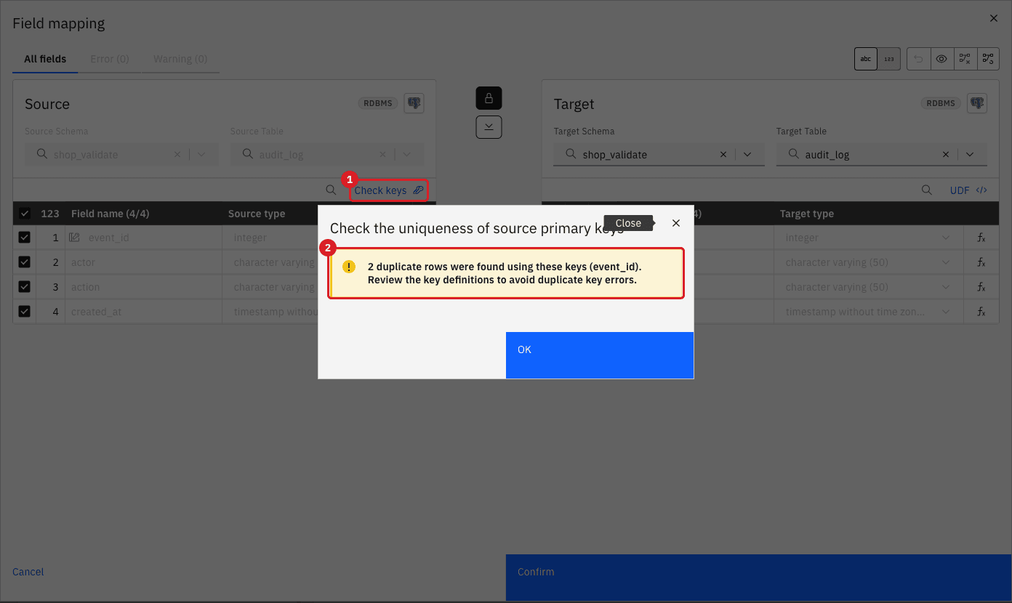This screenshot has width=1012, height=603.
Task: Click the remove mapping icon in top toolbar
Action: tap(965, 59)
